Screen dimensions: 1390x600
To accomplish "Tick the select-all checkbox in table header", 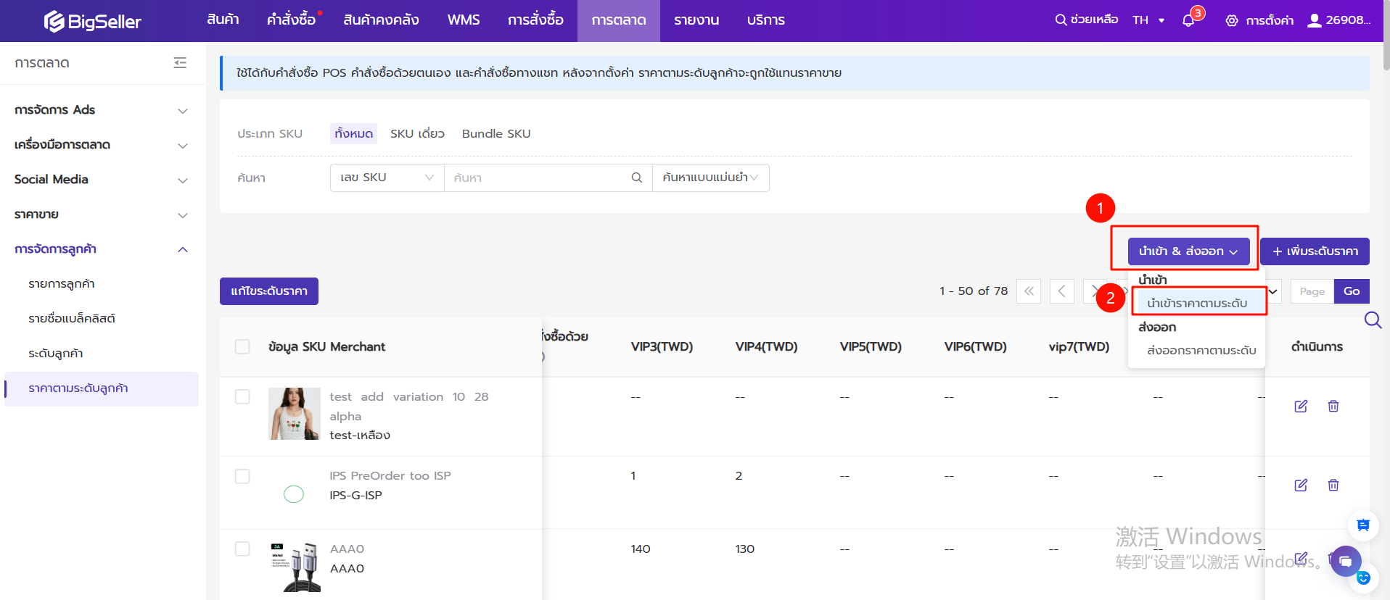I will click(x=242, y=346).
